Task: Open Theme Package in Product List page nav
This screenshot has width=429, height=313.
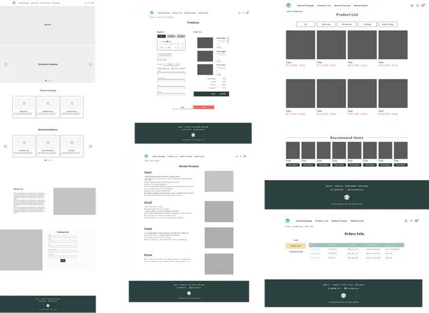Action: tap(306, 5)
